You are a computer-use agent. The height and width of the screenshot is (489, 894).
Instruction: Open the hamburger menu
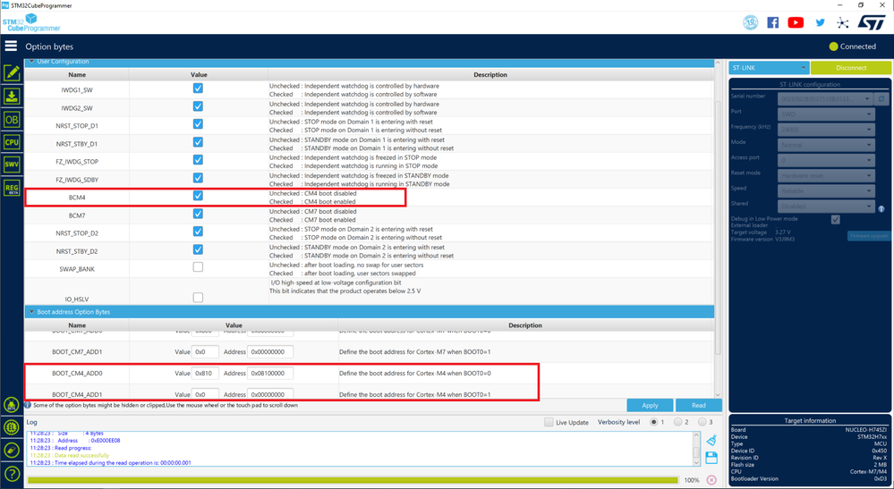tap(11, 46)
